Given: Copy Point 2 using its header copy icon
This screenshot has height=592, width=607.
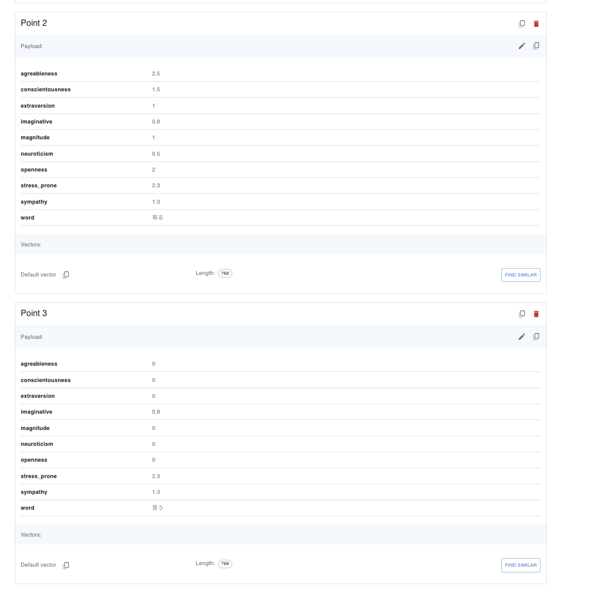Looking at the screenshot, I should [x=521, y=24].
